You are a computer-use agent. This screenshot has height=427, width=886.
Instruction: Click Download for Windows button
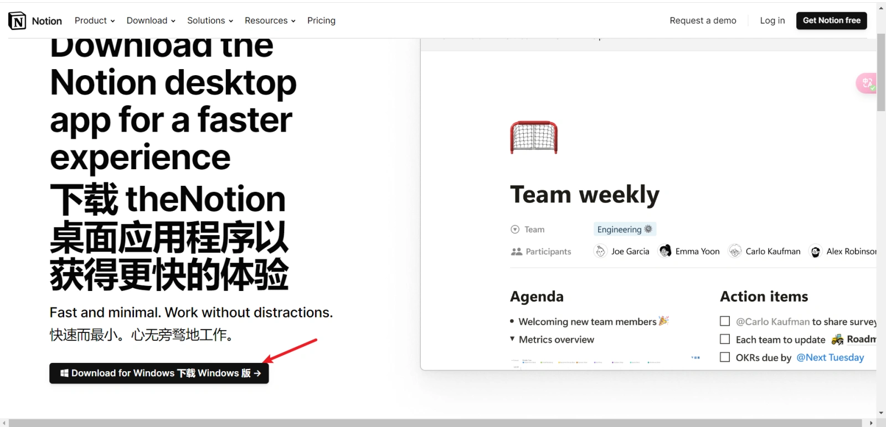(159, 373)
